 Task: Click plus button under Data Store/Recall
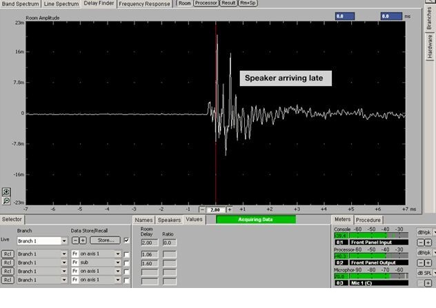point(83,240)
